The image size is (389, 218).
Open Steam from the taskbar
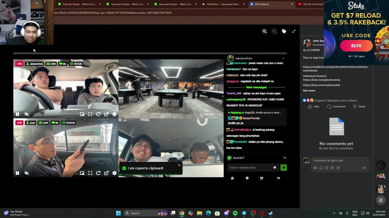click(x=271, y=213)
